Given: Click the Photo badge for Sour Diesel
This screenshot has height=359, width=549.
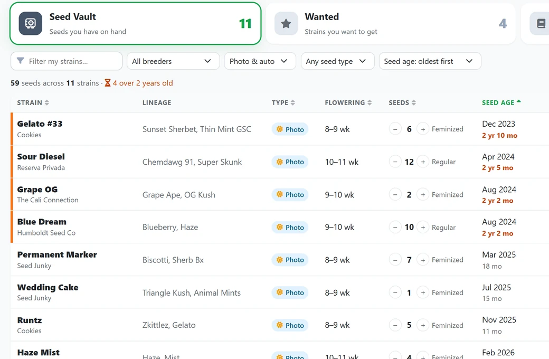Looking at the screenshot, I should click(x=290, y=162).
